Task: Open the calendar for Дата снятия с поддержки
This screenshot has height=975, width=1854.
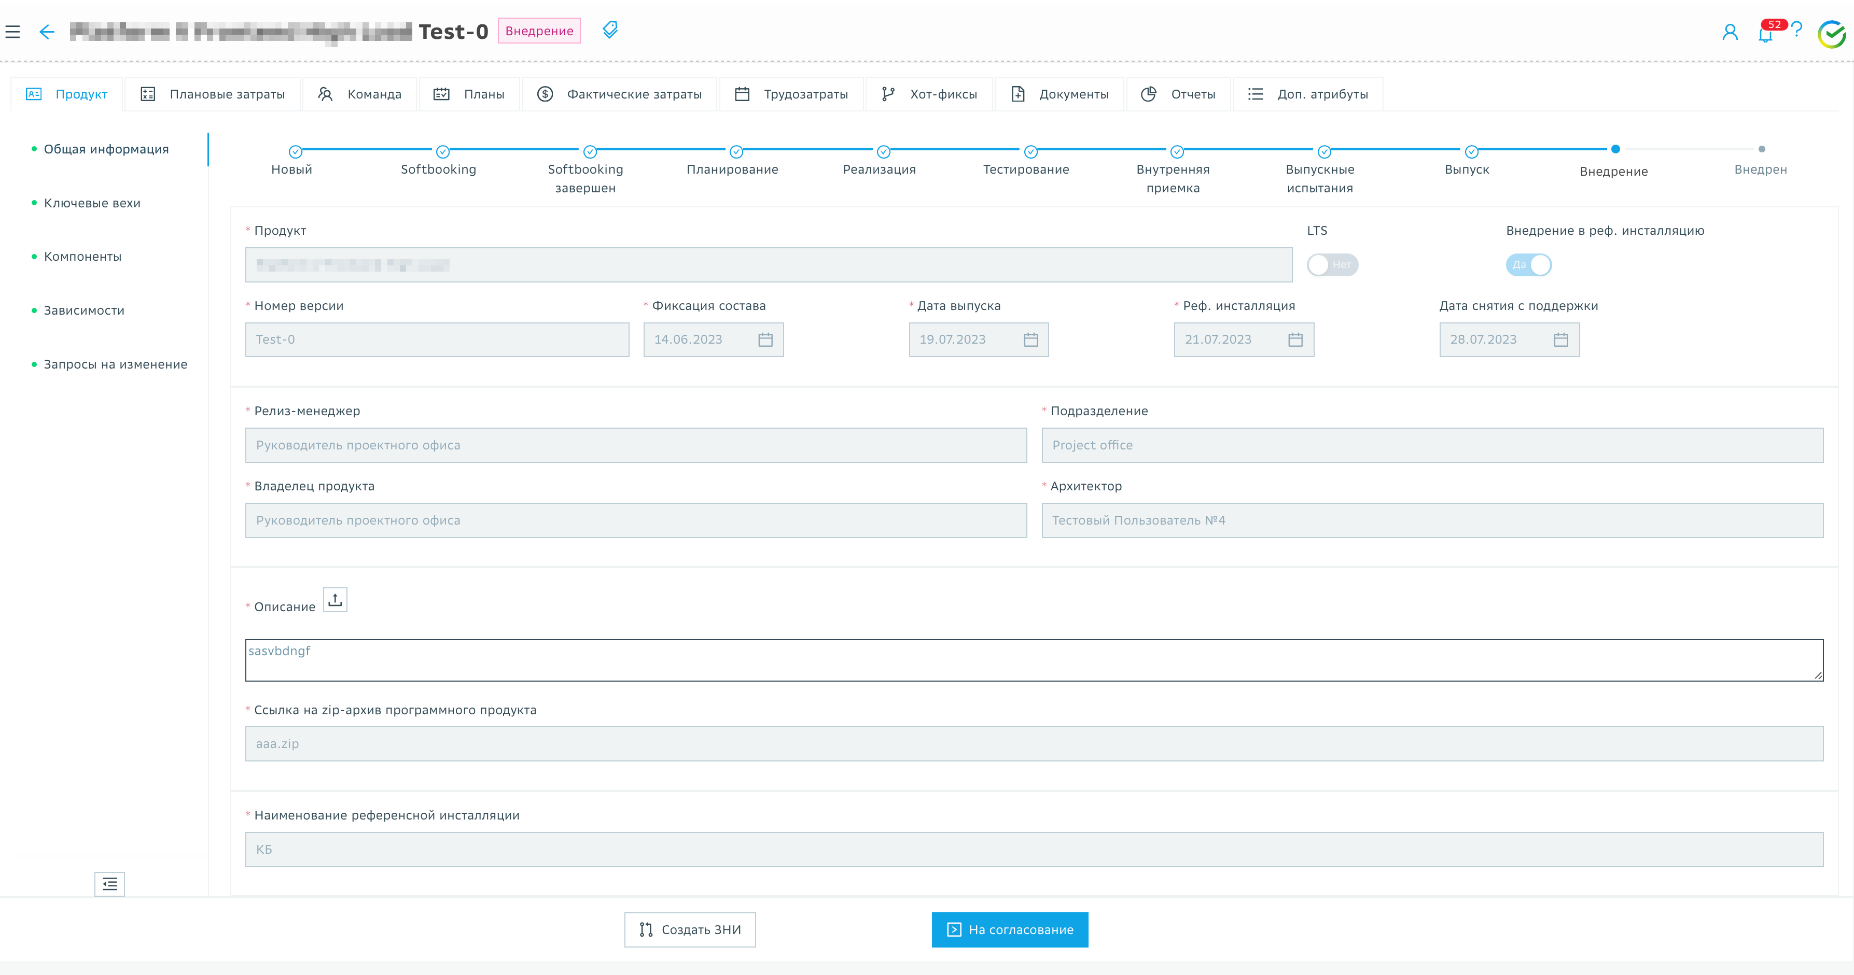Action: pyautogui.click(x=1560, y=340)
